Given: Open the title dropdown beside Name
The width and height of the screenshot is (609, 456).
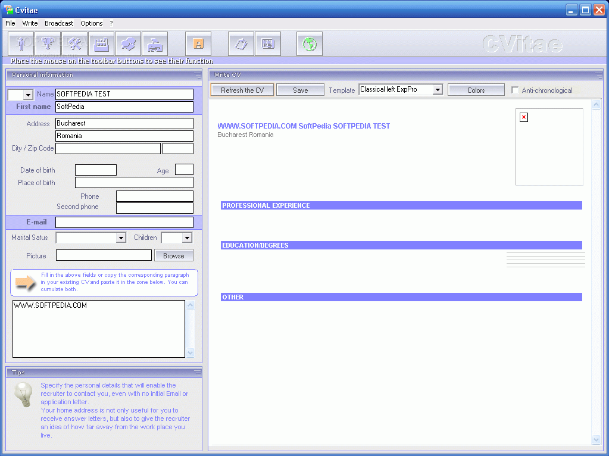Looking at the screenshot, I should tap(28, 95).
